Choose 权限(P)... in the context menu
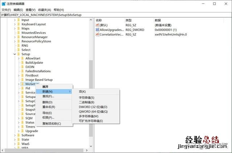 (x=54, y=118)
